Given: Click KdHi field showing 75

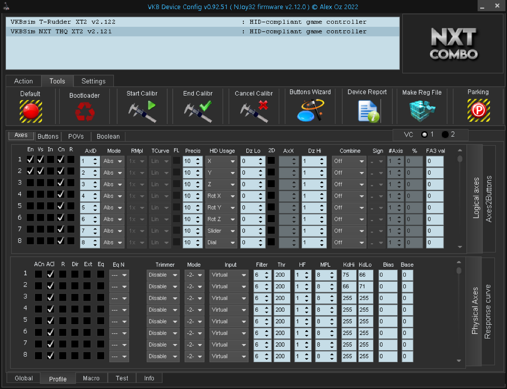Looking at the screenshot, I should pos(349,275).
